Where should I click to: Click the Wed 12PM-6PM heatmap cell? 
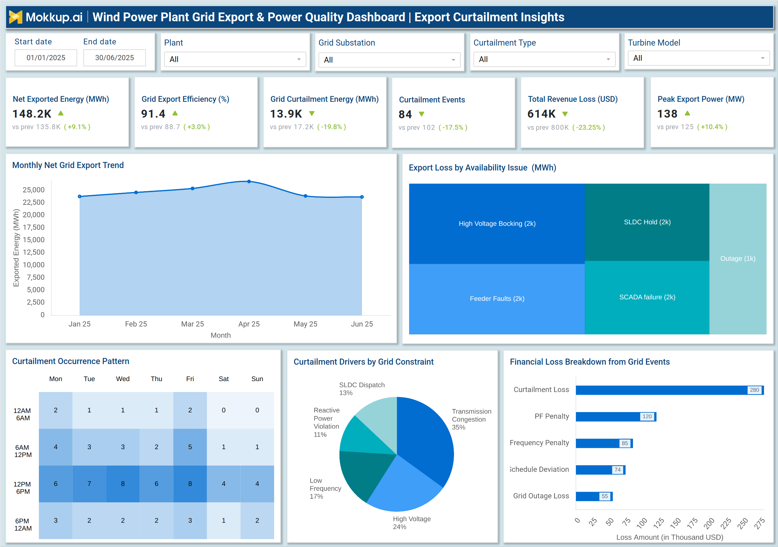point(123,484)
